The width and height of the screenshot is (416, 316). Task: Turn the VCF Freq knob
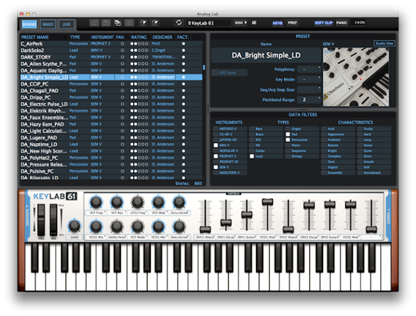coord(96,202)
